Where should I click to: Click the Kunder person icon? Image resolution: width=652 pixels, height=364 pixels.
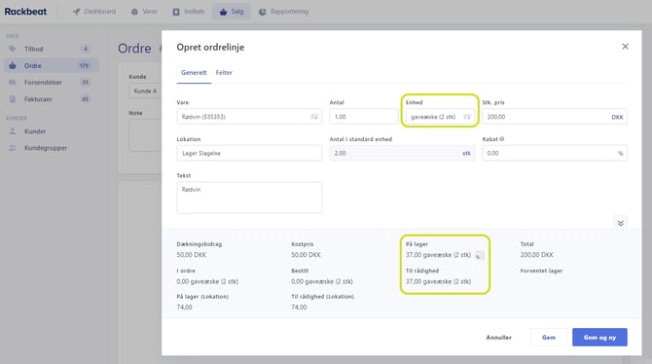point(13,131)
